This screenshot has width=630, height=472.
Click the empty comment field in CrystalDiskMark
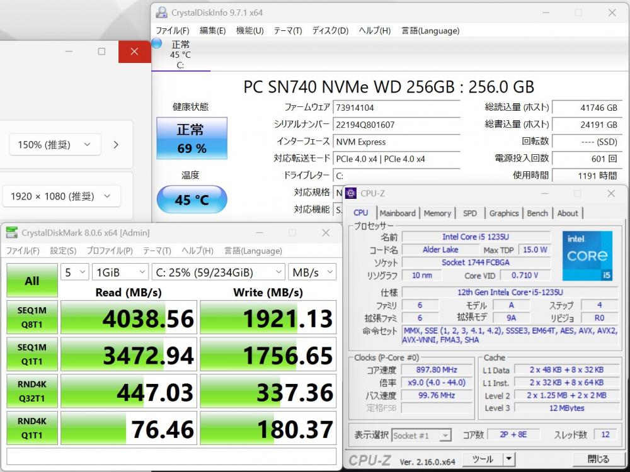click(171, 456)
